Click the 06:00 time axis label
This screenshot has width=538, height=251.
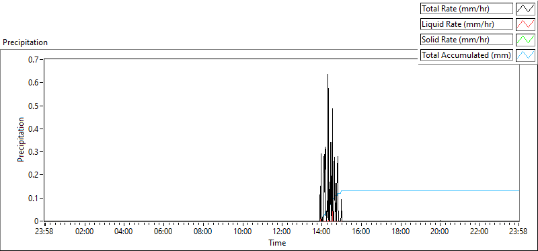pos(163,231)
